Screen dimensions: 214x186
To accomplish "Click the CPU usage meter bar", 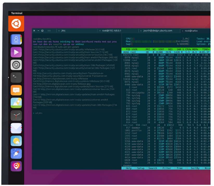I will click(158, 39).
